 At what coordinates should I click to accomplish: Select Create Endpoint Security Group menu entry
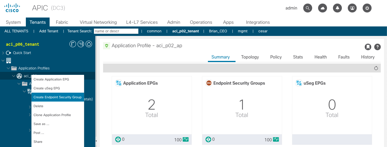(x=58, y=97)
